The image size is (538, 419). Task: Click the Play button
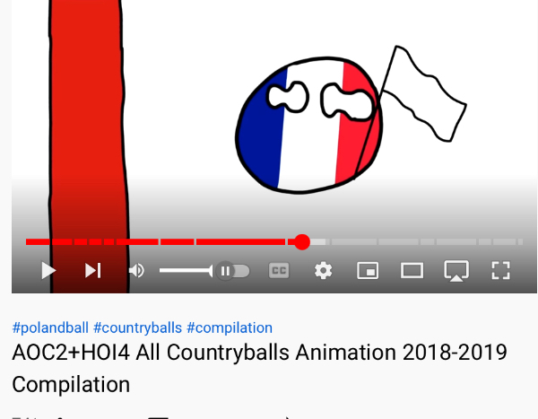[48, 270]
